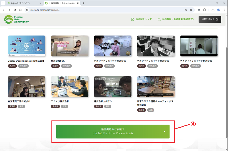Select 製造 tag under 古河電気工業
The image size is (228, 151).
click(x=21, y=106)
